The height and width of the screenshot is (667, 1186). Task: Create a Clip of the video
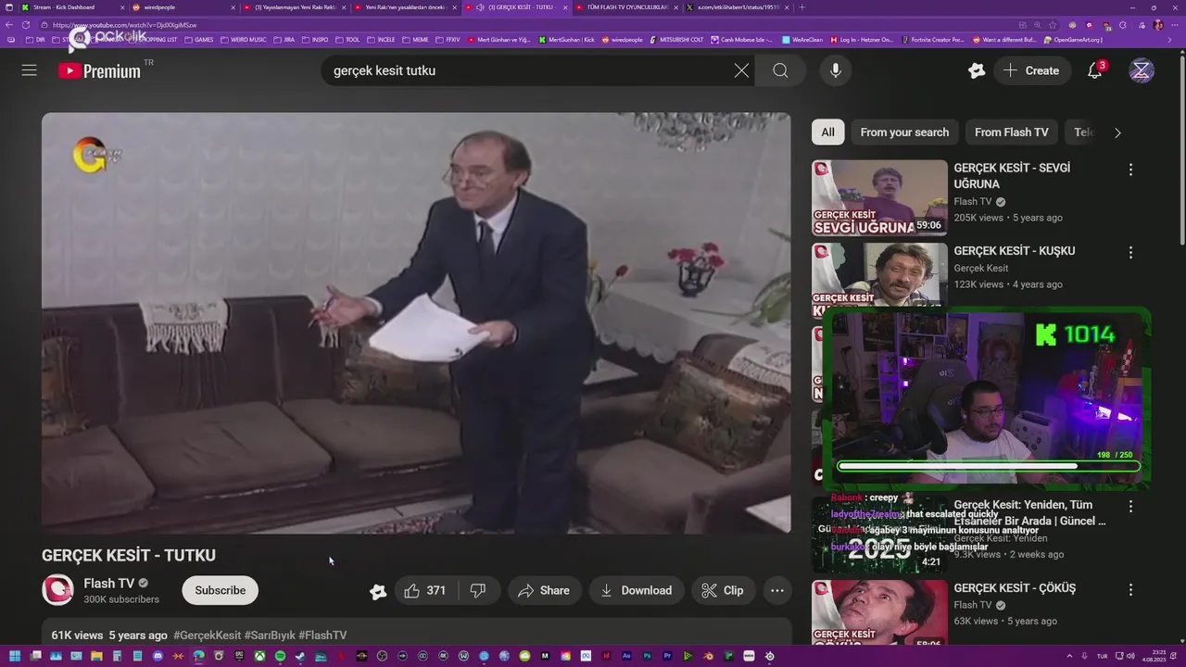(x=723, y=590)
